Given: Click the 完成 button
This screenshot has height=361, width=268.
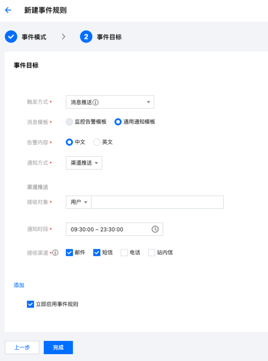Looking at the screenshot, I should 58,347.
